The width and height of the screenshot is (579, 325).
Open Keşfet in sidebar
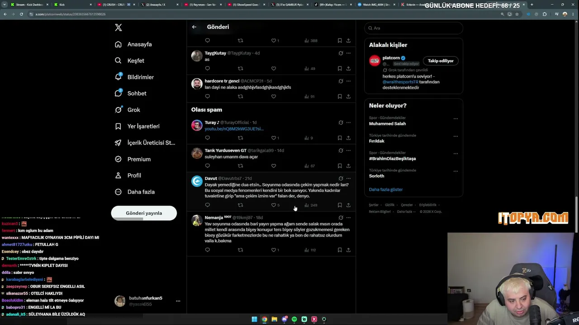click(130, 60)
